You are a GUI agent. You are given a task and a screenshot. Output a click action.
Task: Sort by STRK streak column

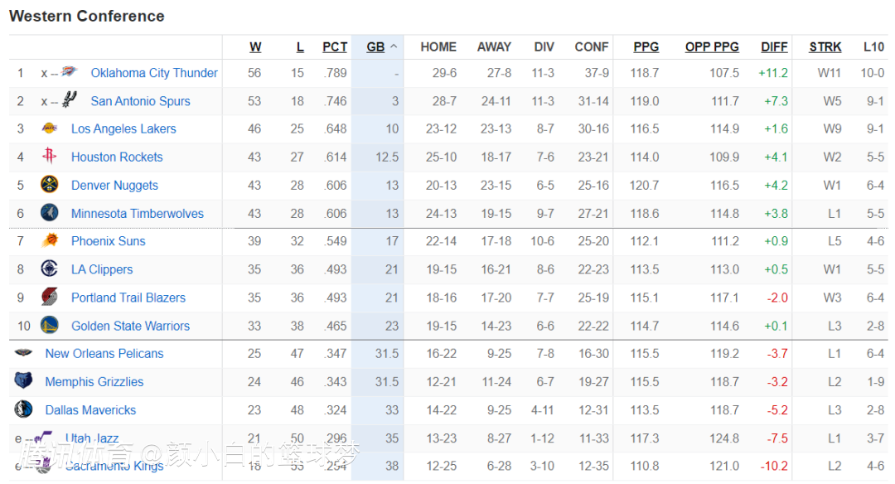(825, 47)
